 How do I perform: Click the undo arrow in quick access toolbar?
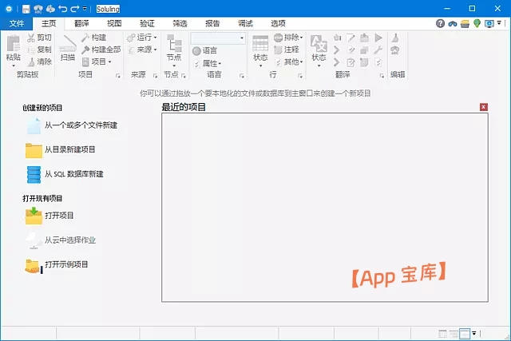(x=62, y=9)
